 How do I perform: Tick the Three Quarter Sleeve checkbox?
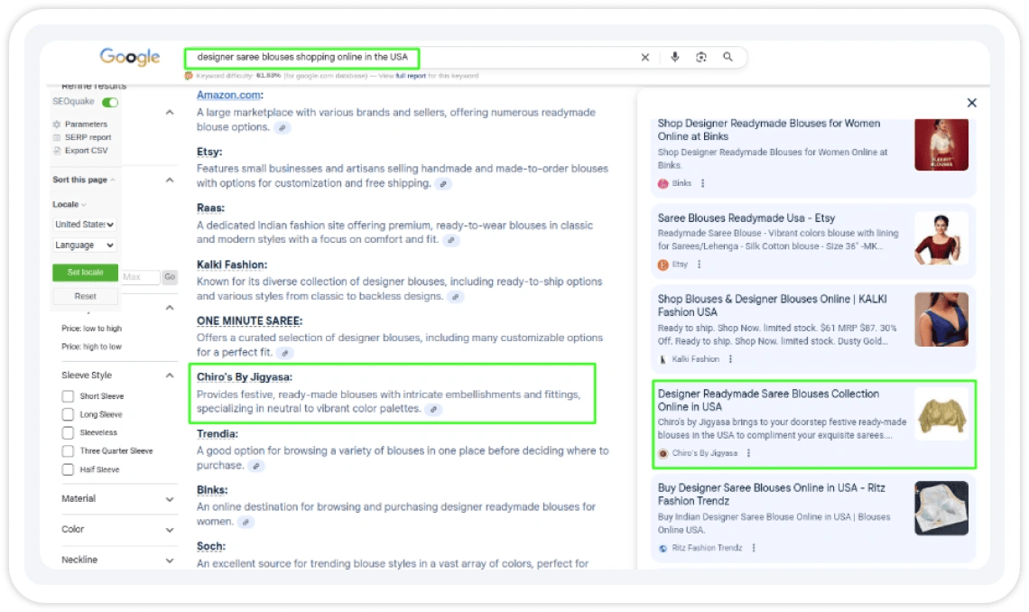[x=68, y=451]
